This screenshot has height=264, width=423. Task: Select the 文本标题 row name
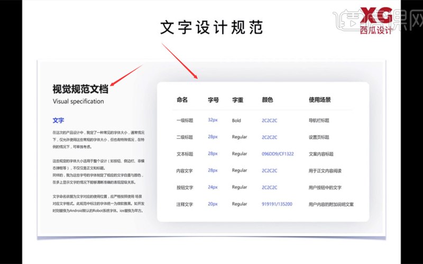185,154
